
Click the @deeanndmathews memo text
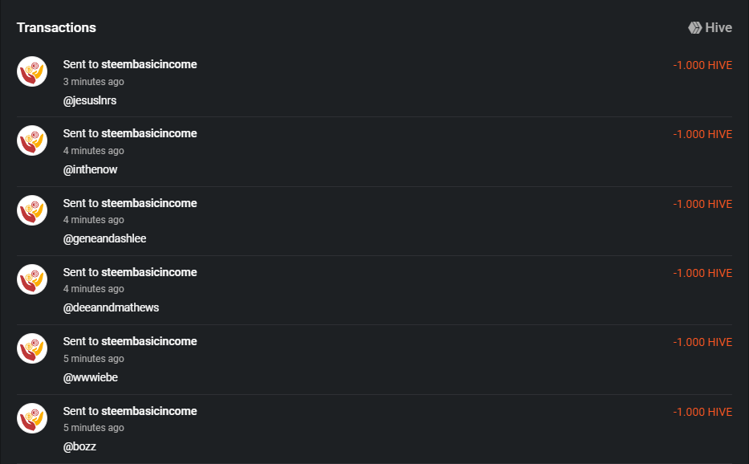click(x=111, y=307)
